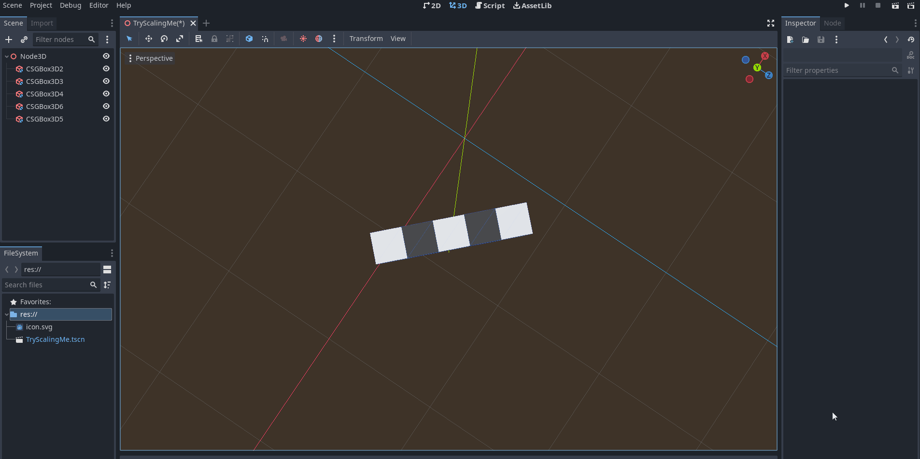Close the TryScalingMe scene tab
The width and height of the screenshot is (920, 459).
pyautogui.click(x=193, y=23)
